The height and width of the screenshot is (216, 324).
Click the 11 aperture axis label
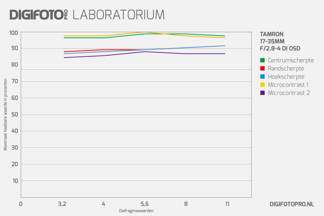[227, 204]
